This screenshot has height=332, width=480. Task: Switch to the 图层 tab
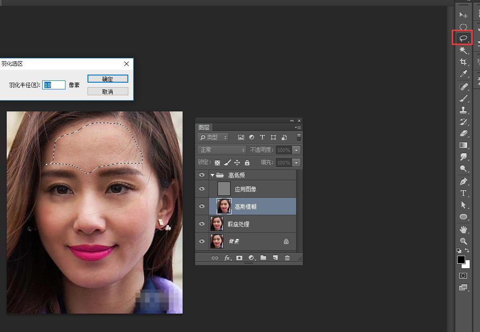click(204, 127)
